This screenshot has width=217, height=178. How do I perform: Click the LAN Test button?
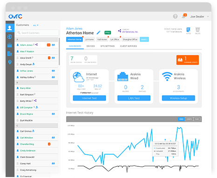[134, 98]
